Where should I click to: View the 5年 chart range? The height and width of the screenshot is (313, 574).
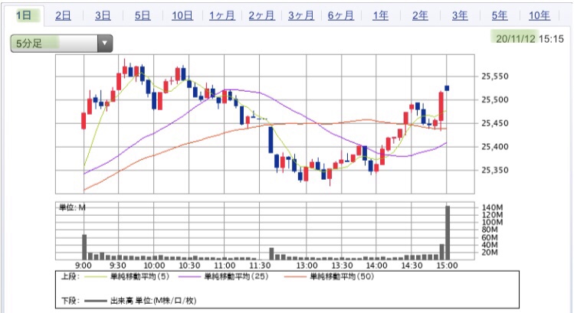[x=500, y=15]
